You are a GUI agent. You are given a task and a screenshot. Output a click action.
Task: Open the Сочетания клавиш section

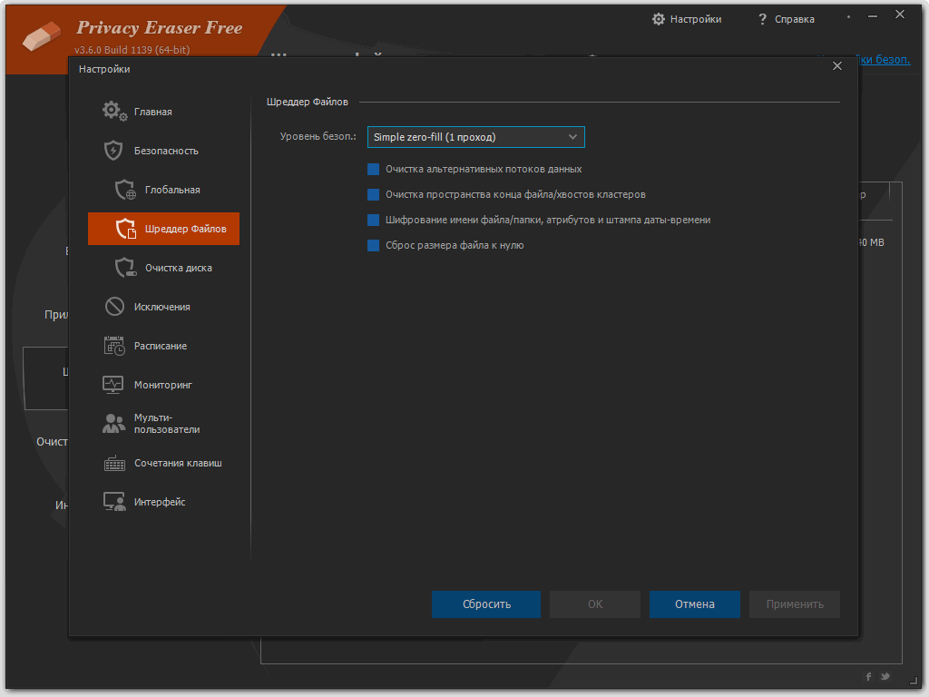pos(163,463)
